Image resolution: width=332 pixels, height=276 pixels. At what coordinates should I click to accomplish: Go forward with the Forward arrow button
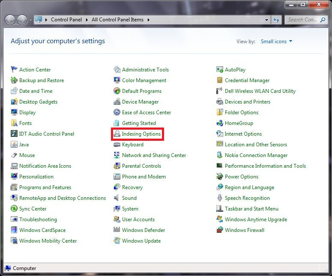(22, 20)
